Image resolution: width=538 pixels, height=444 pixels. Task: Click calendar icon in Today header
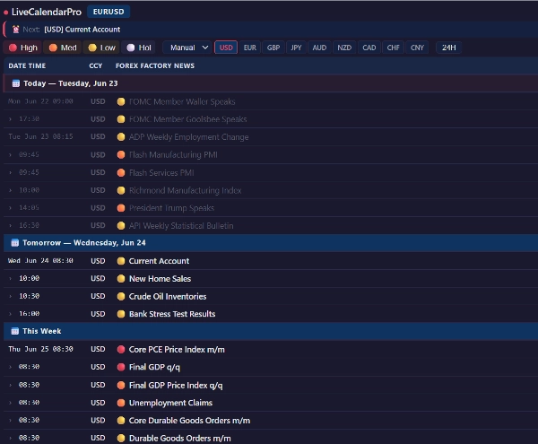click(x=16, y=83)
